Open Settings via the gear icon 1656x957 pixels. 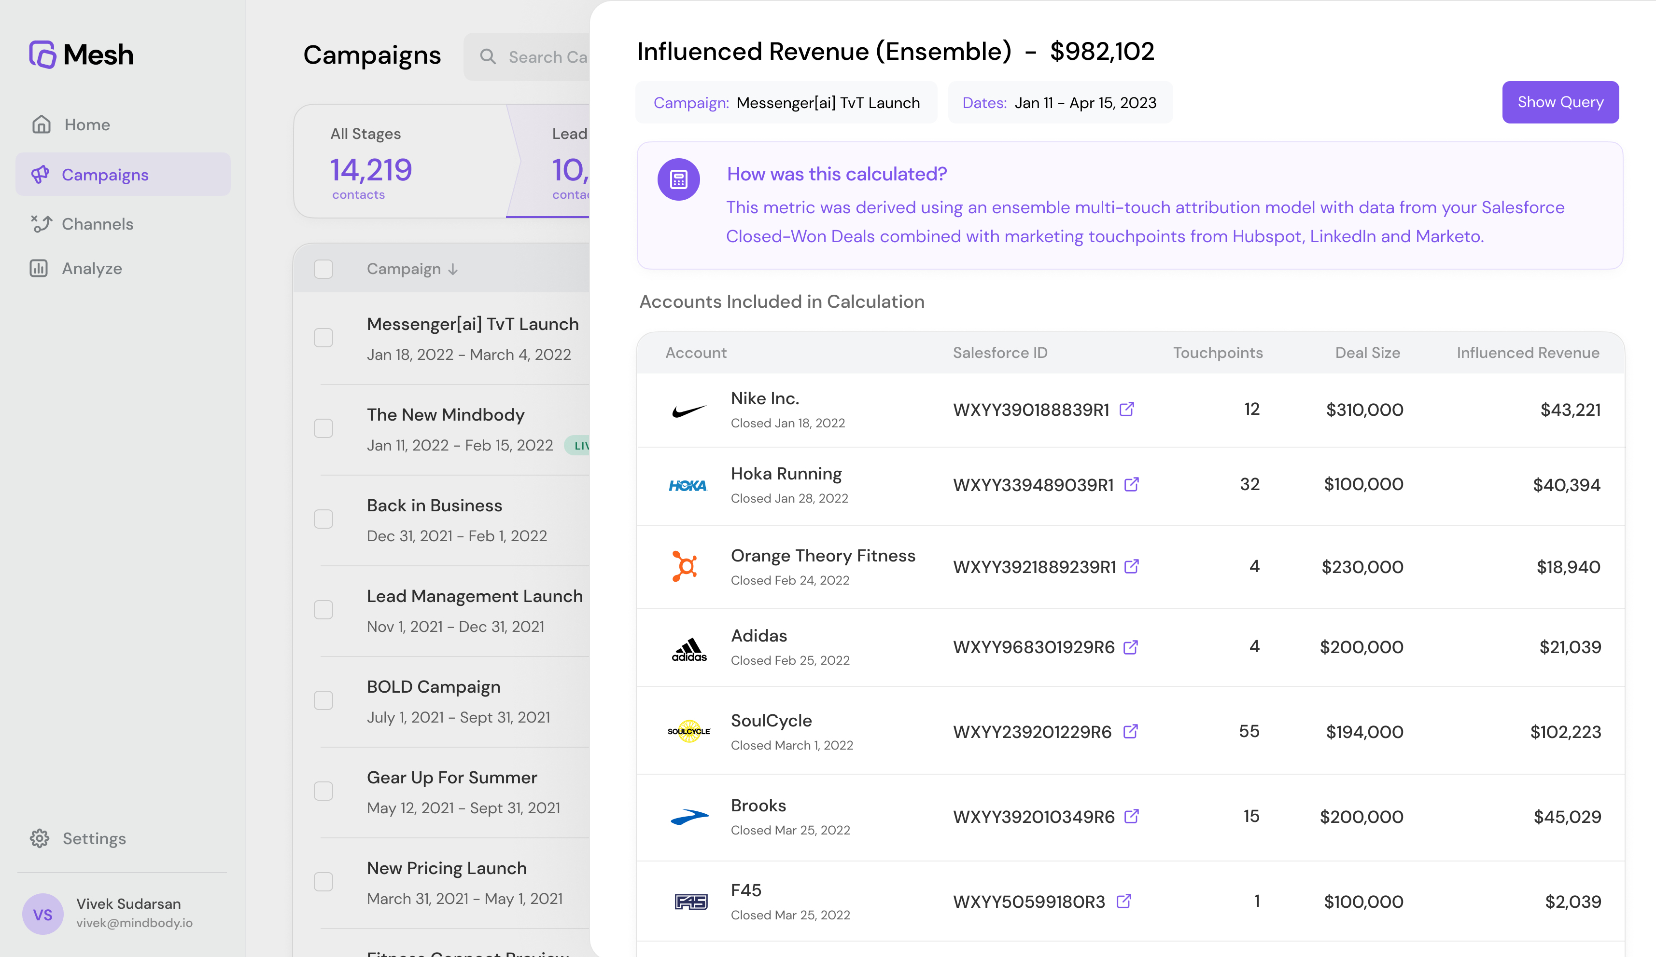click(x=40, y=838)
